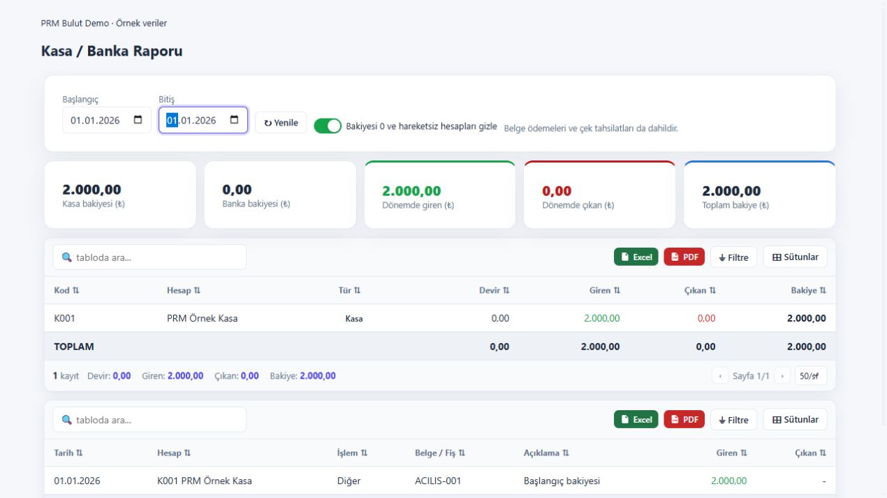Viewport: 887px width, 498px height.
Task: Go to the next page with the right arrow
Action: pos(783,376)
